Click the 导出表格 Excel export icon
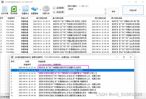Image resolution: width=146 pixels, height=99 pixels. click(x=14, y=10)
